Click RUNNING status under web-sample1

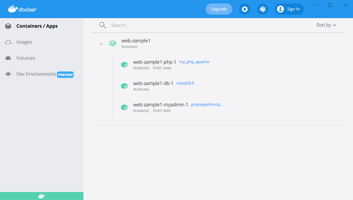pyautogui.click(x=129, y=47)
